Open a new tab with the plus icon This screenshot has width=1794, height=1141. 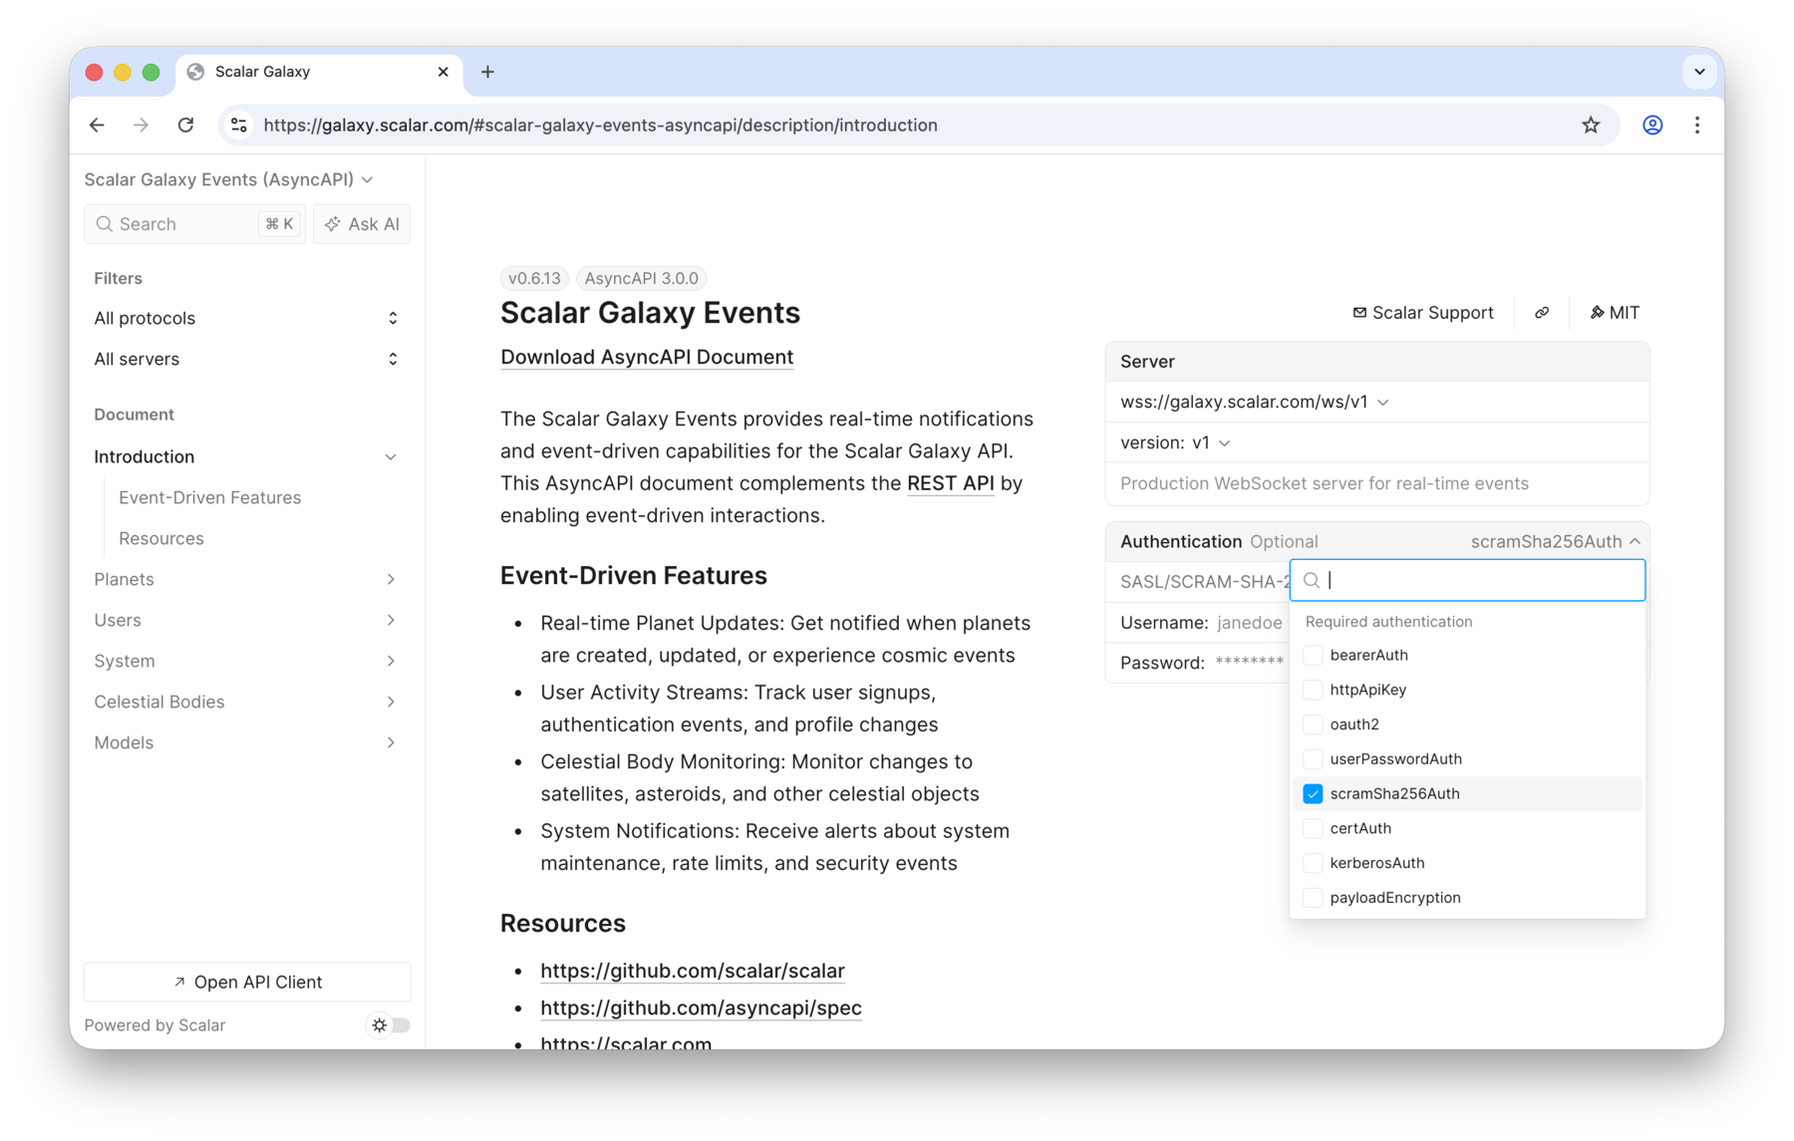pos(487,72)
